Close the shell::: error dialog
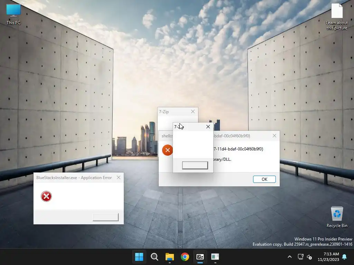Screen dimensions: 354x265 point(274,136)
